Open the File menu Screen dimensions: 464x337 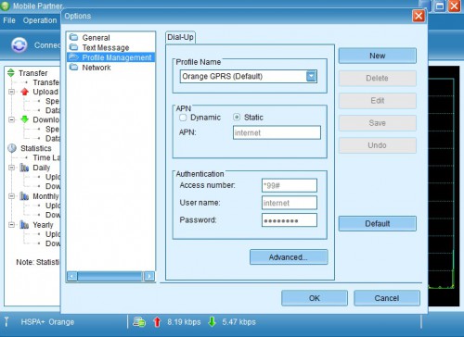coord(9,20)
